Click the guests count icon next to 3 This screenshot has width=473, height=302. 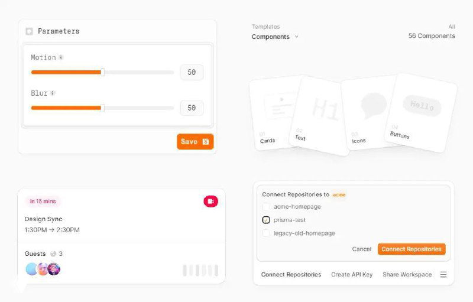[x=53, y=254]
